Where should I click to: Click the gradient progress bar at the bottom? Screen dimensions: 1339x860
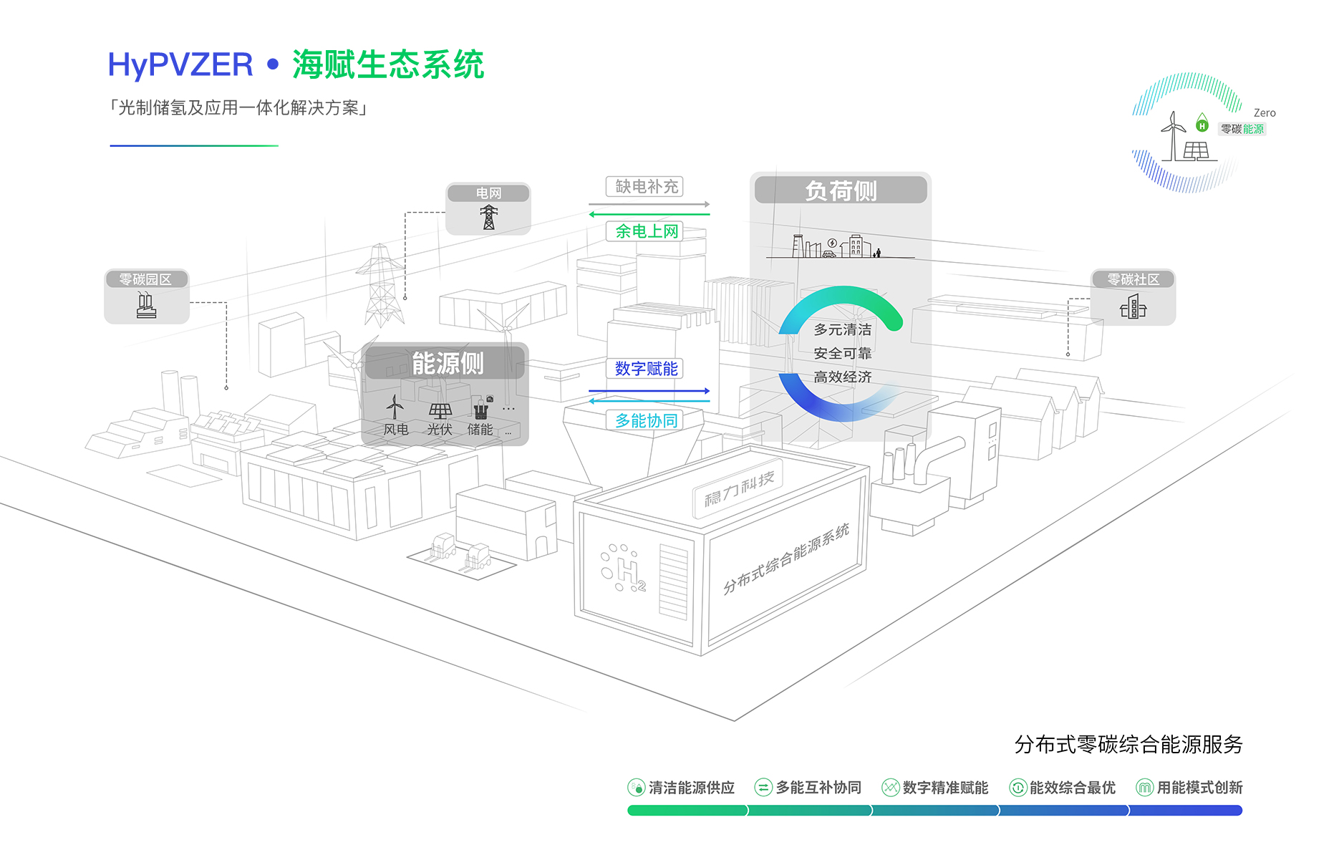pyautogui.click(x=934, y=811)
